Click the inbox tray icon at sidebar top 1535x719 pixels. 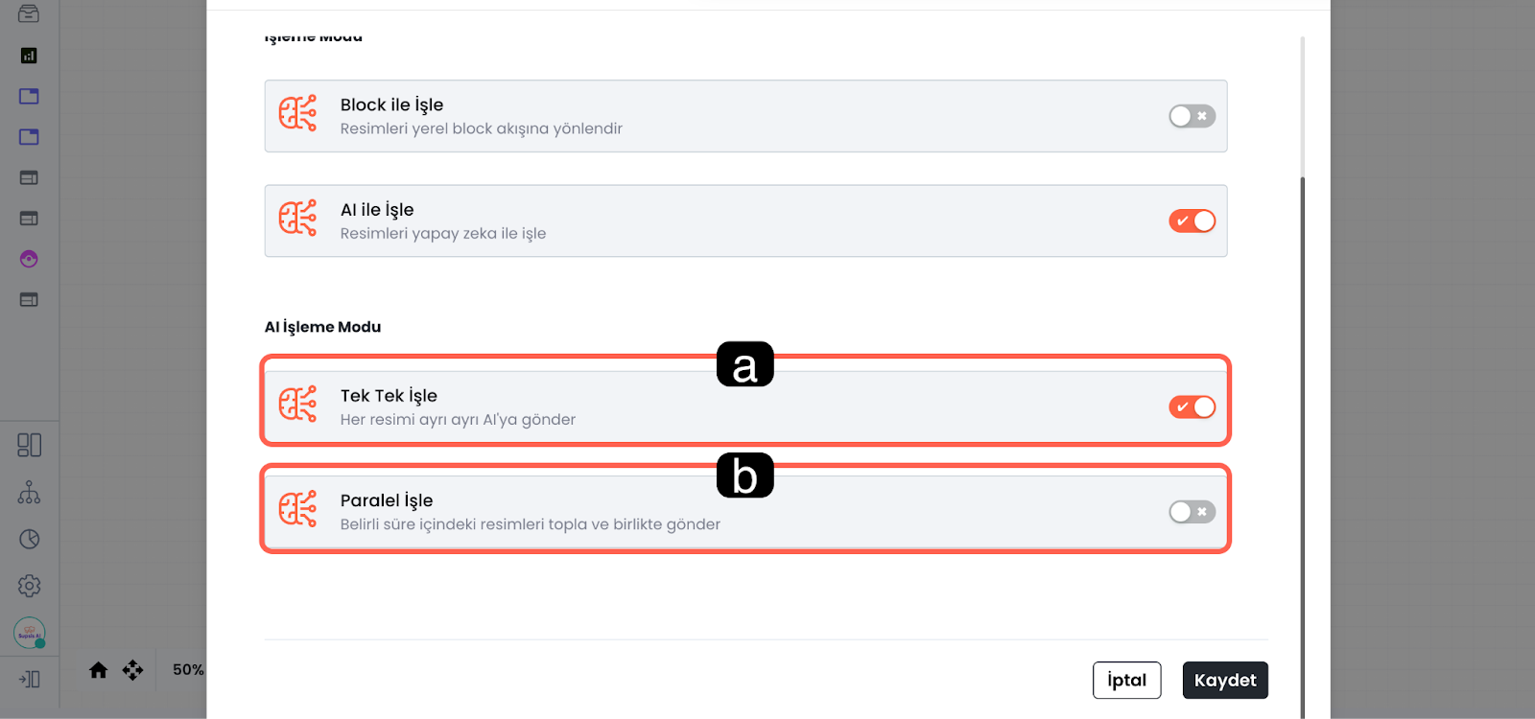point(29,14)
